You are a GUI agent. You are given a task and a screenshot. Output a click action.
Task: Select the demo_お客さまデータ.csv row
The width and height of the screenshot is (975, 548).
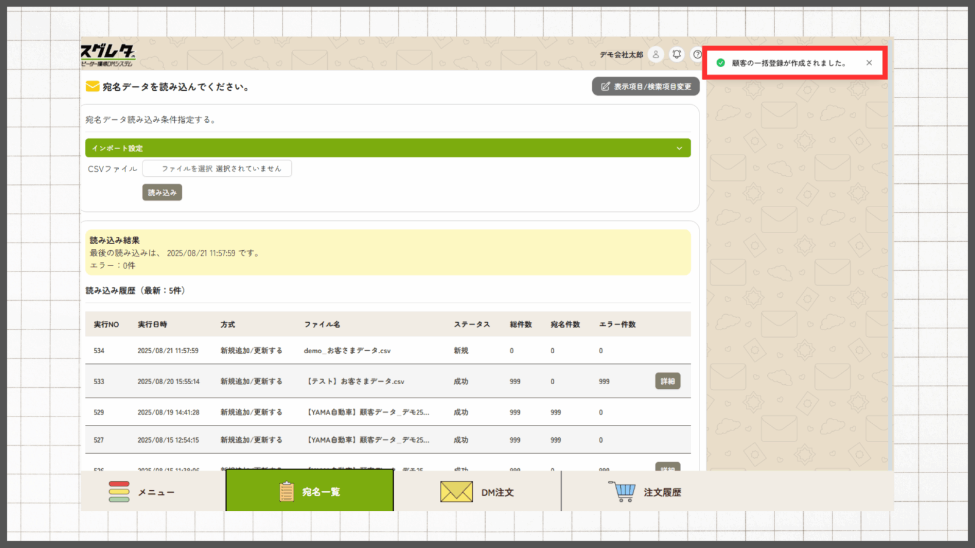(347, 351)
